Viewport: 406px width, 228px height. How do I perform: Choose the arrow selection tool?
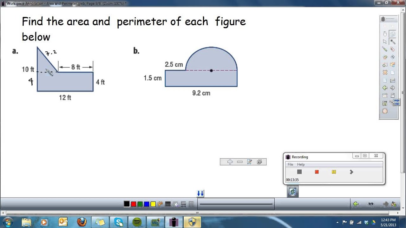(x=385, y=41)
